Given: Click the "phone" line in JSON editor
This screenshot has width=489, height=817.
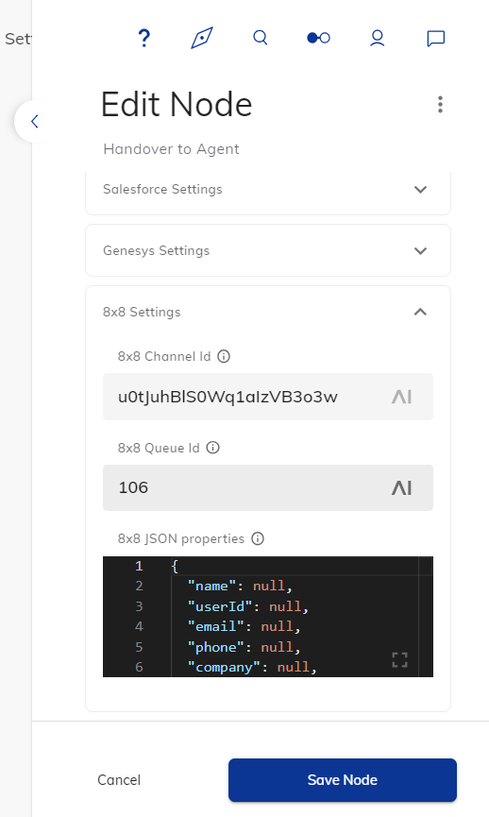Looking at the screenshot, I should (x=244, y=647).
